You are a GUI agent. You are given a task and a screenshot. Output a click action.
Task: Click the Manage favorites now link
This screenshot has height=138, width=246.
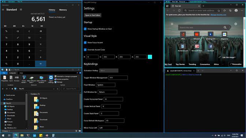(218, 15)
